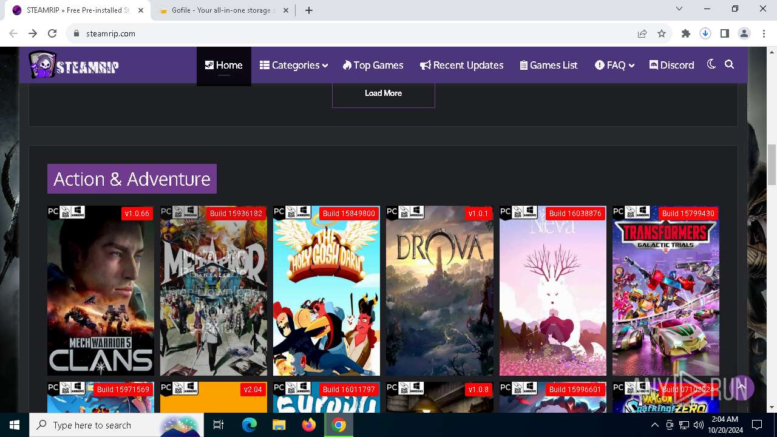
Task: Open Chrome three-dot menu
Action: [x=764, y=33]
